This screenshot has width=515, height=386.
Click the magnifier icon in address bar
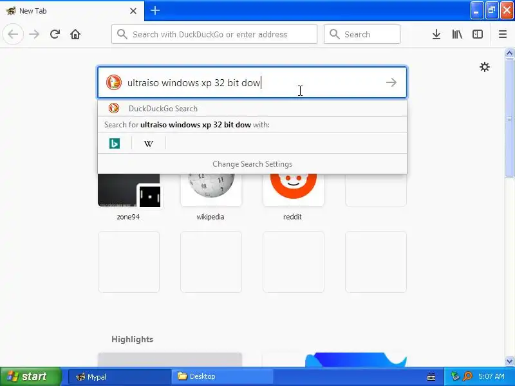point(122,34)
